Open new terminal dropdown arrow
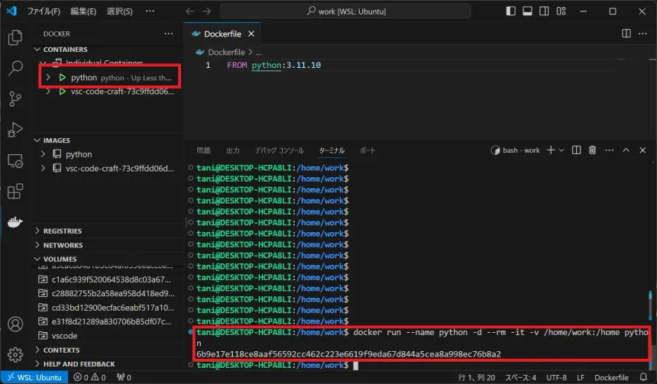Viewport: 657px width, 384px height. click(x=562, y=150)
